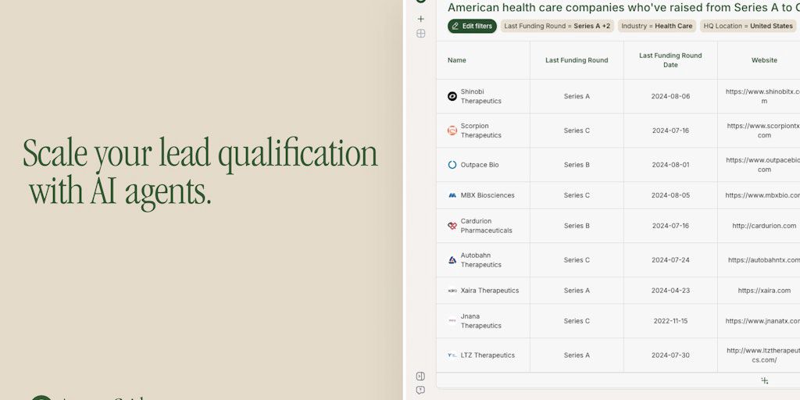
Task: Click the date 2024-08-01
Action: click(x=670, y=165)
